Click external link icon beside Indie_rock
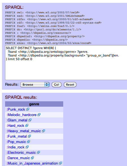Viewport: 127px width, 166px height. click(x=27, y=147)
